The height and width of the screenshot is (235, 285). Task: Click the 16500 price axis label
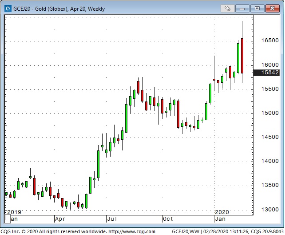(270, 41)
